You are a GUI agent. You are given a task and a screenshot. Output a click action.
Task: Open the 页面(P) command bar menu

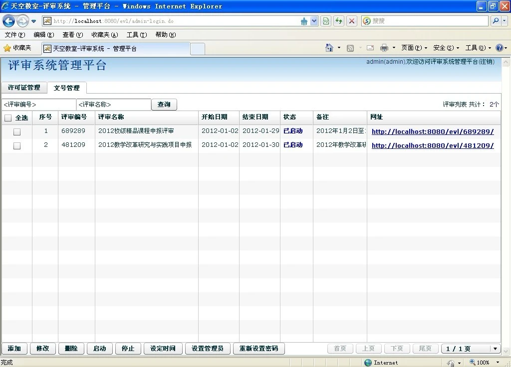point(414,48)
